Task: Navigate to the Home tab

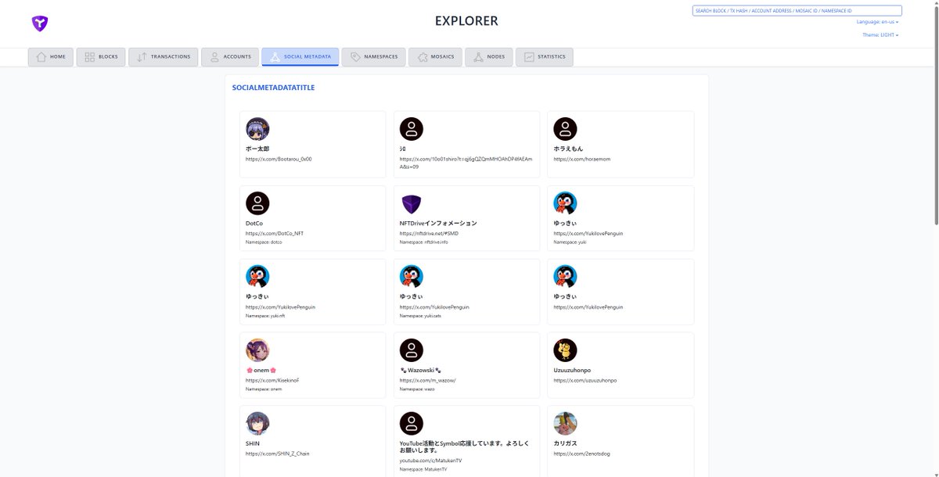Action: (x=50, y=56)
